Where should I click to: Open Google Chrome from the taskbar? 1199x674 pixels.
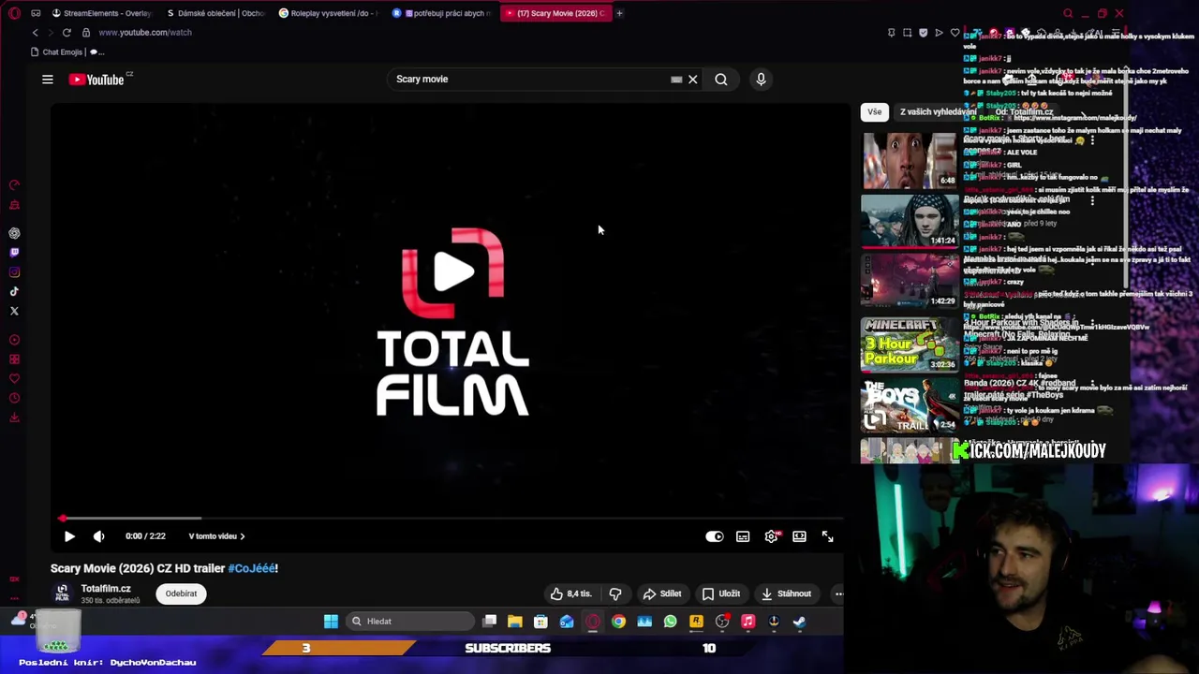pyautogui.click(x=618, y=622)
